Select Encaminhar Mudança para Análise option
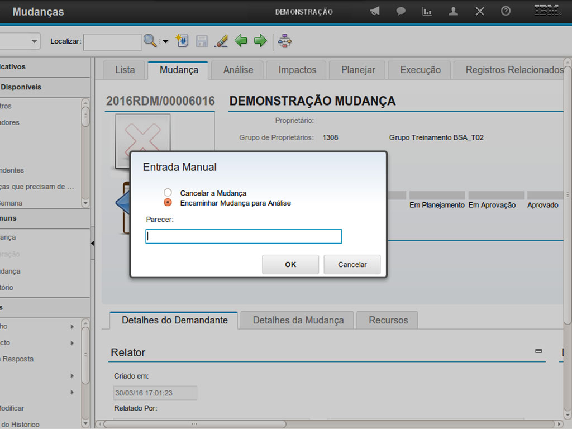The height and width of the screenshot is (429, 572). [168, 203]
